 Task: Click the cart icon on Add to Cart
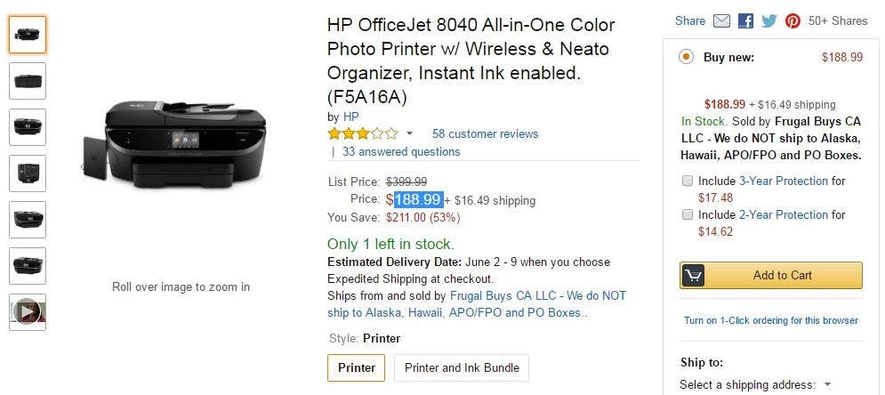(x=693, y=276)
